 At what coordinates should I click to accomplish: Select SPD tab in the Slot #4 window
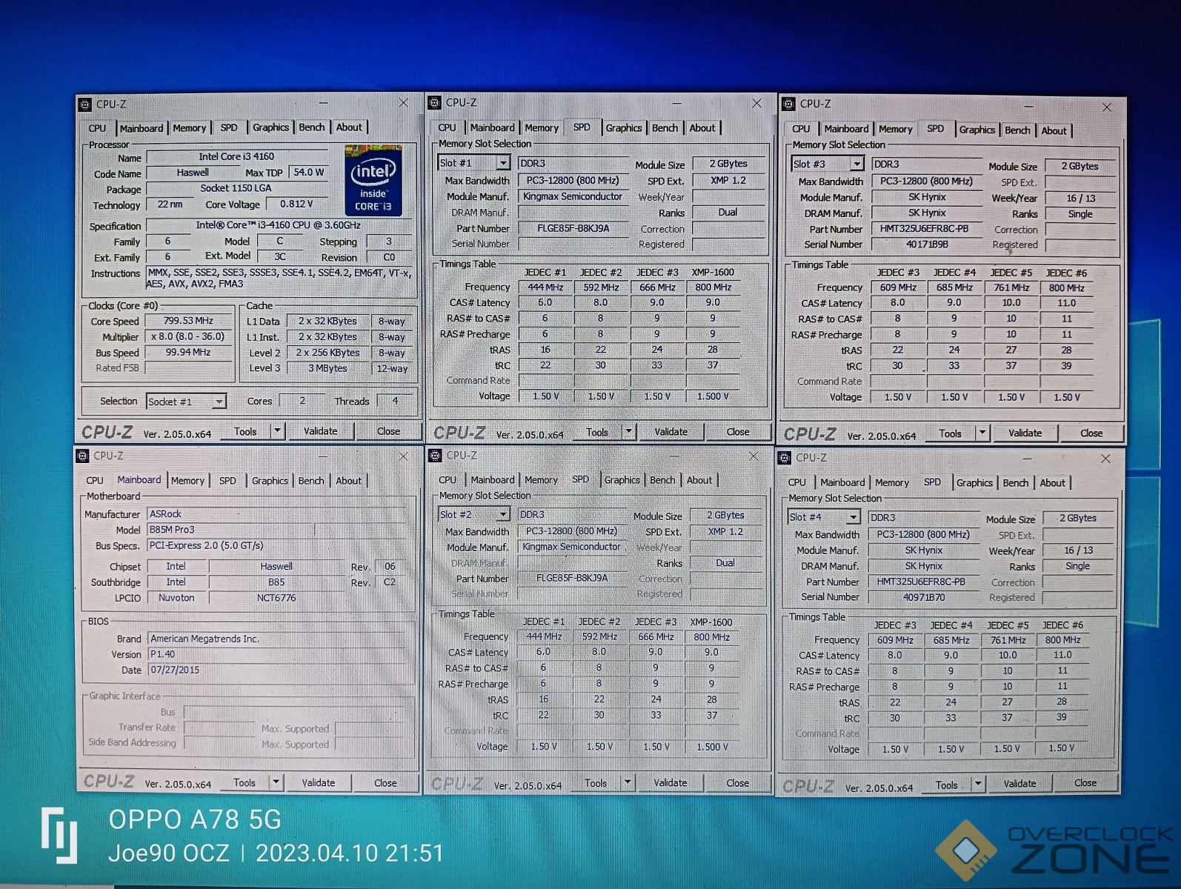(932, 482)
